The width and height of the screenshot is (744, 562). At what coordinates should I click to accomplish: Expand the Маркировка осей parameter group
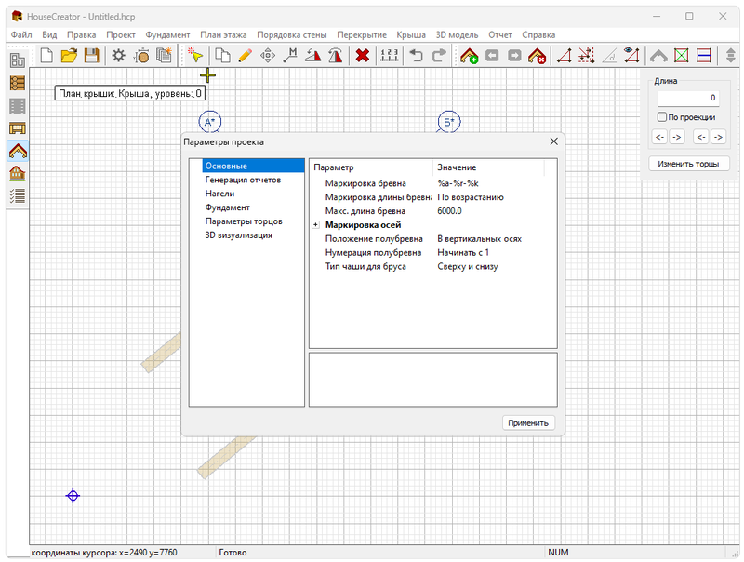point(316,225)
